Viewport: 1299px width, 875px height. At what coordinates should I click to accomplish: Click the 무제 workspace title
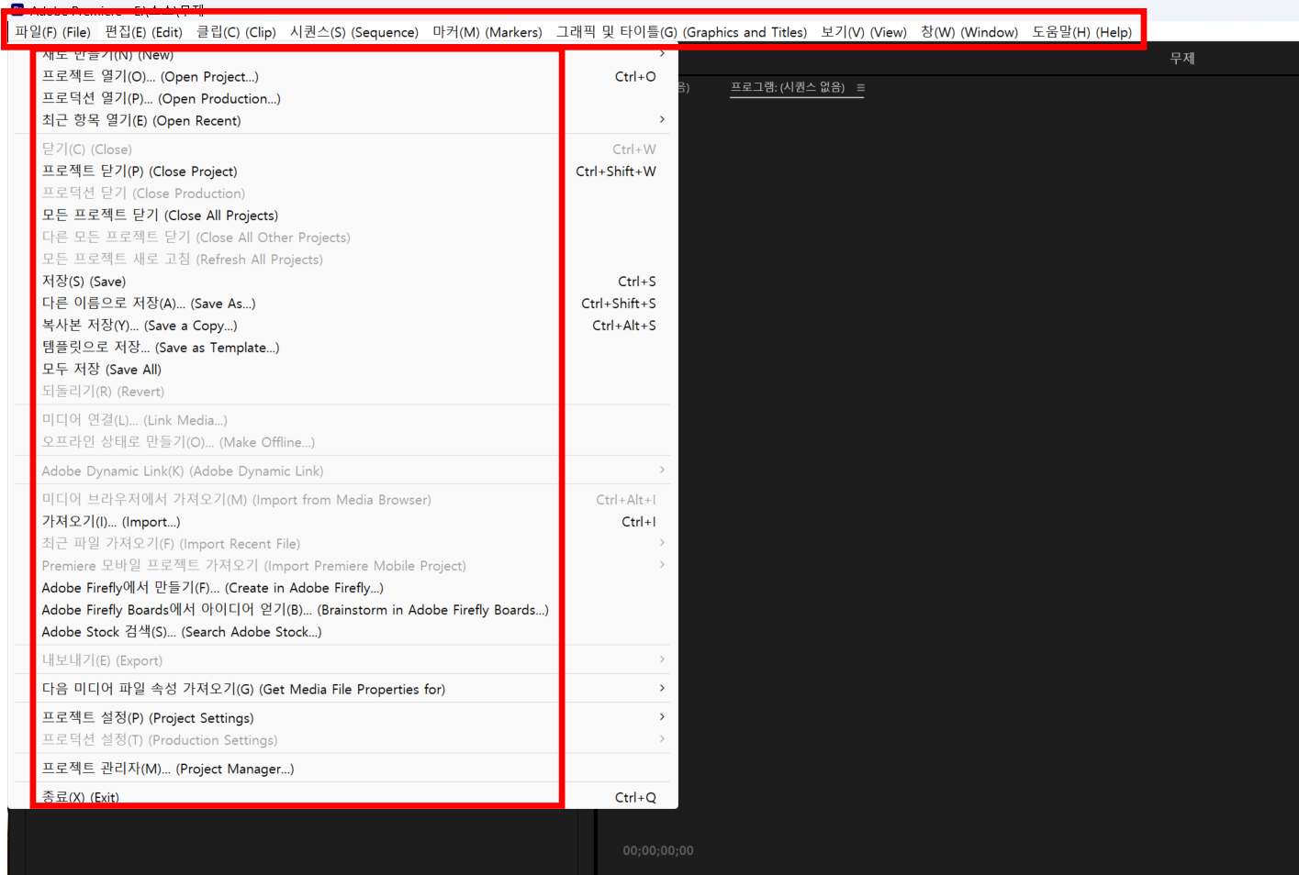[x=1182, y=58]
